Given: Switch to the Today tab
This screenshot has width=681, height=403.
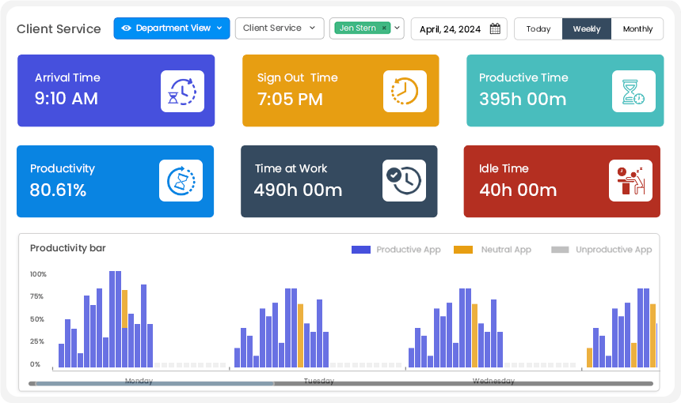Looking at the screenshot, I should 538,29.
